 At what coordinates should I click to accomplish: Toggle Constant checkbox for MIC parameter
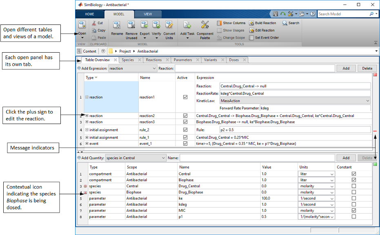pos(353,211)
